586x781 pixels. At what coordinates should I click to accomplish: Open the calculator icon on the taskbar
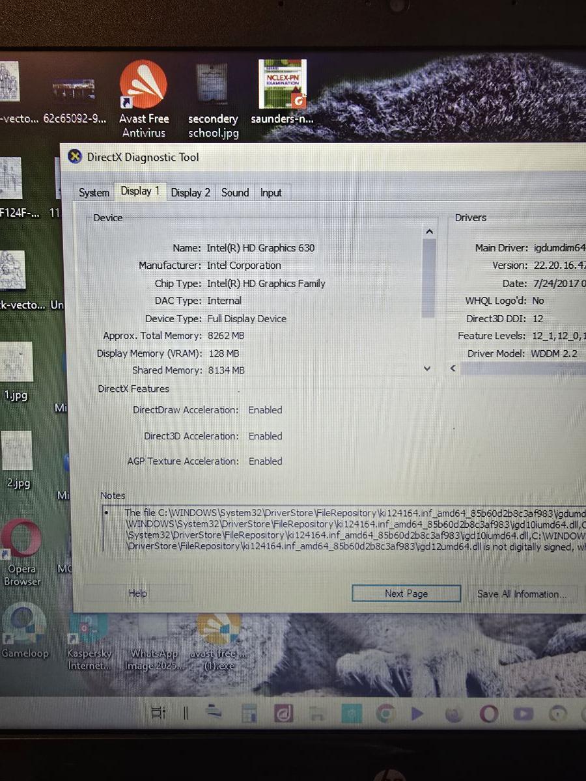[x=249, y=713]
